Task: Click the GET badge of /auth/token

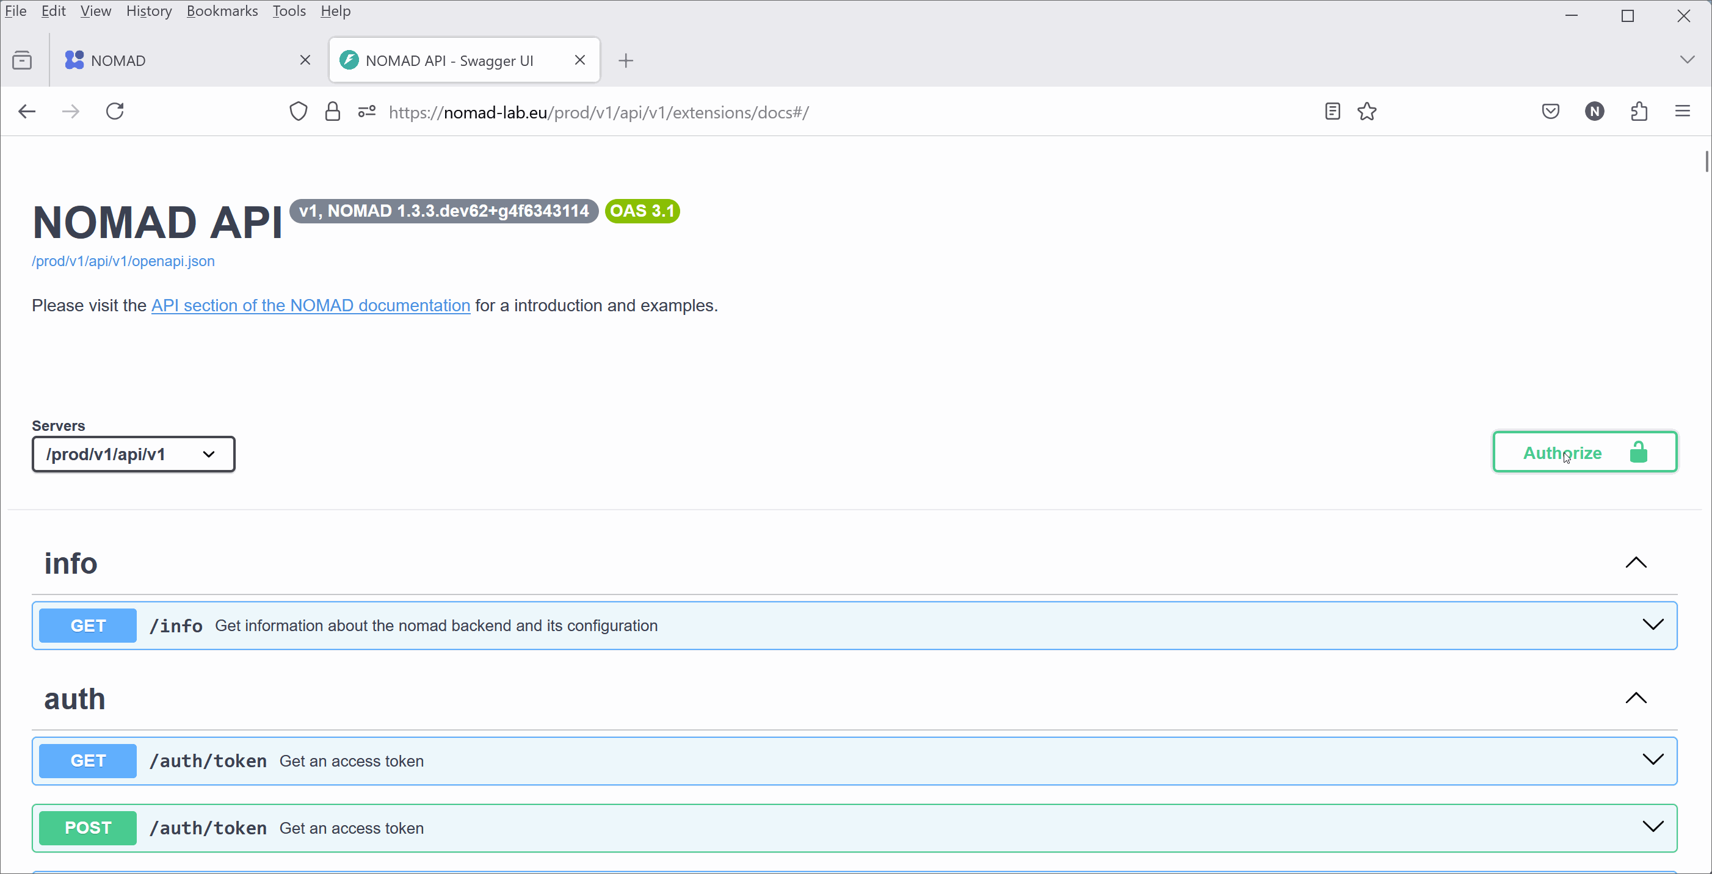Action: pos(88,760)
